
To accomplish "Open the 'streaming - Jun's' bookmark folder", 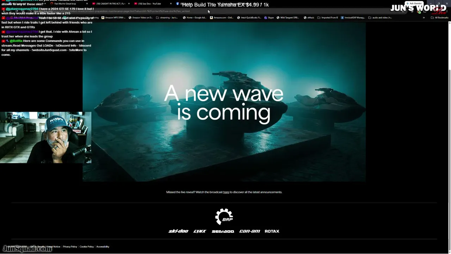I will point(167,18).
